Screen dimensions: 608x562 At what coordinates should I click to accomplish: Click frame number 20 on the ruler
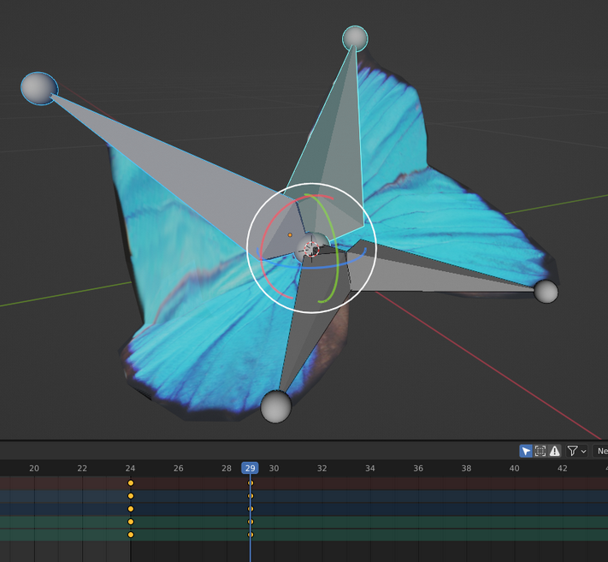34,468
